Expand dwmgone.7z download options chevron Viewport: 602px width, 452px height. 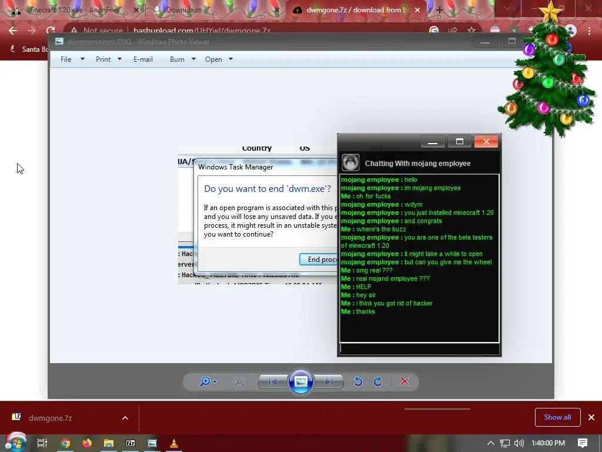[125, 418]
